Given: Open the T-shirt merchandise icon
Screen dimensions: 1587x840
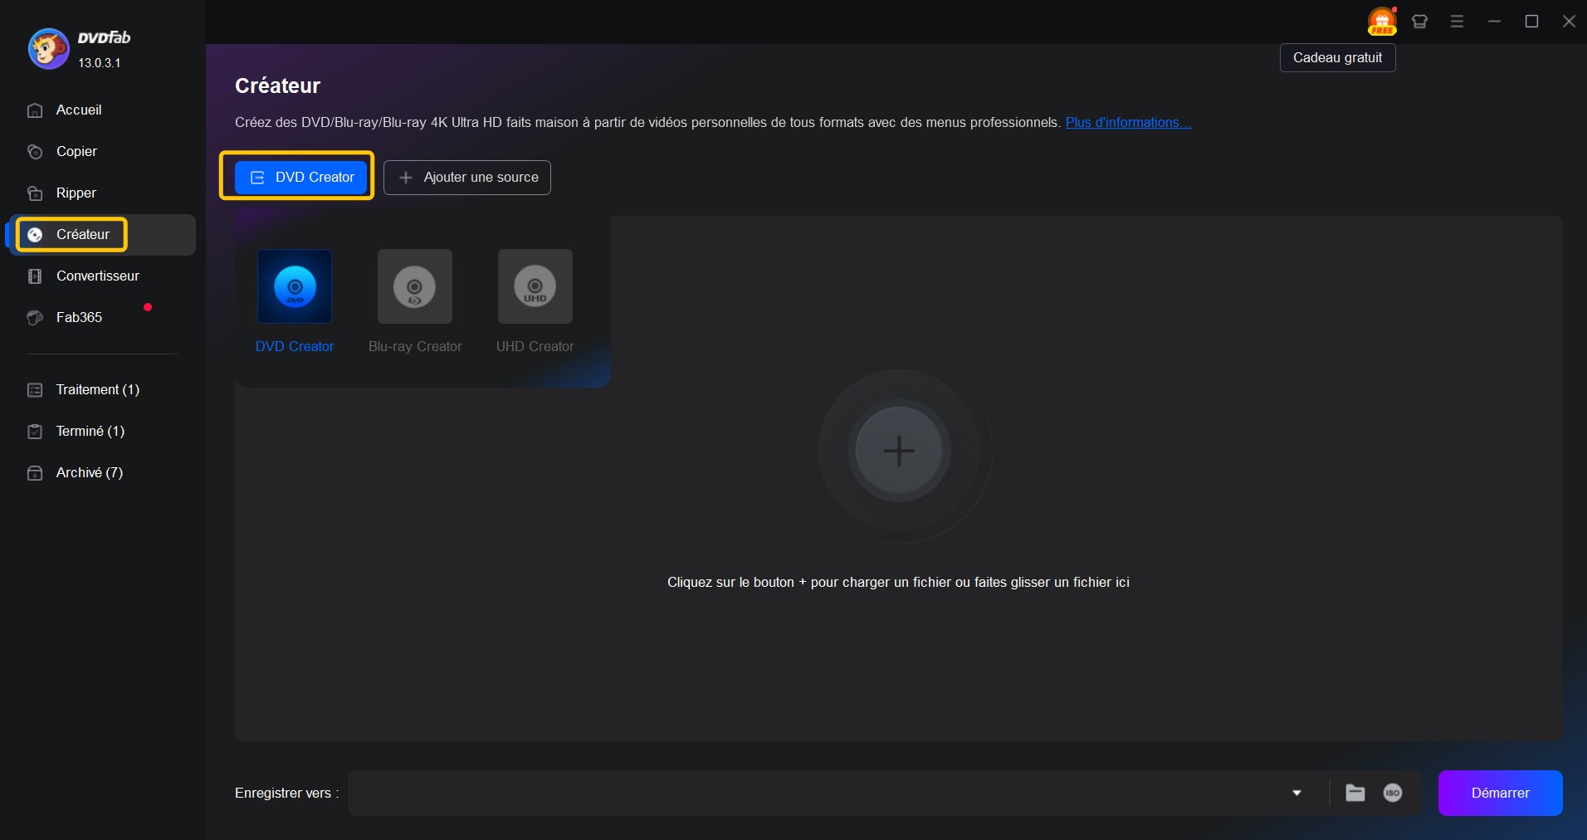Looking at the screenshot, I should point(1420,21).
